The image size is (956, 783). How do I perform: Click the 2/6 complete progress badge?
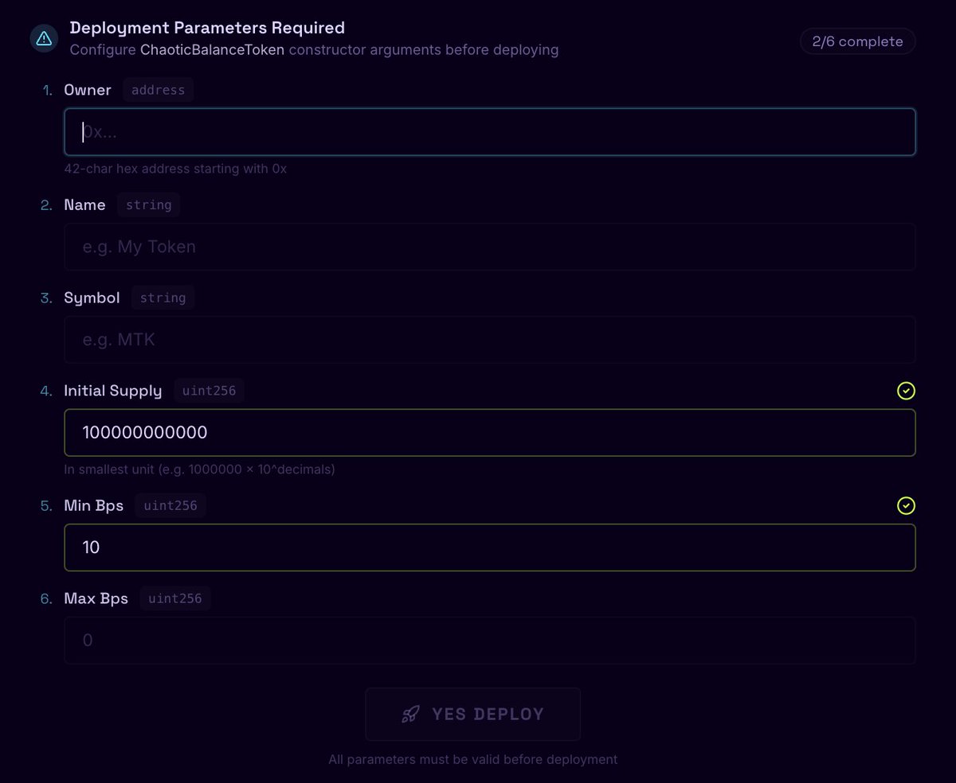pyautogui.click(x=858, y=41)
